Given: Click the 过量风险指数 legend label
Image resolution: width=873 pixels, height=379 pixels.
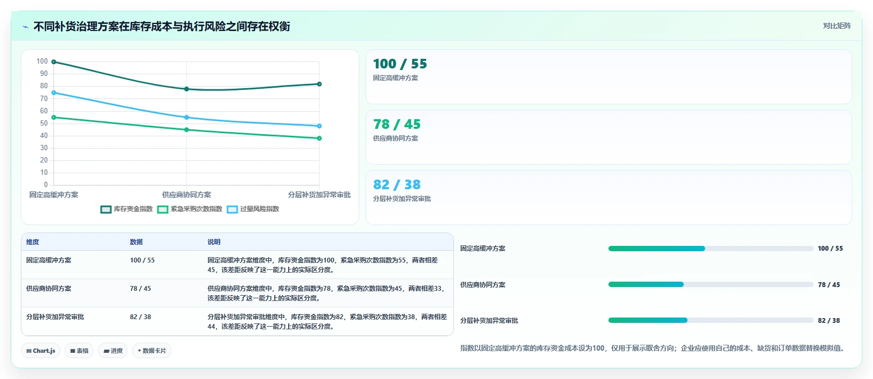Looking at the screenshot, I should pos(259,209).
